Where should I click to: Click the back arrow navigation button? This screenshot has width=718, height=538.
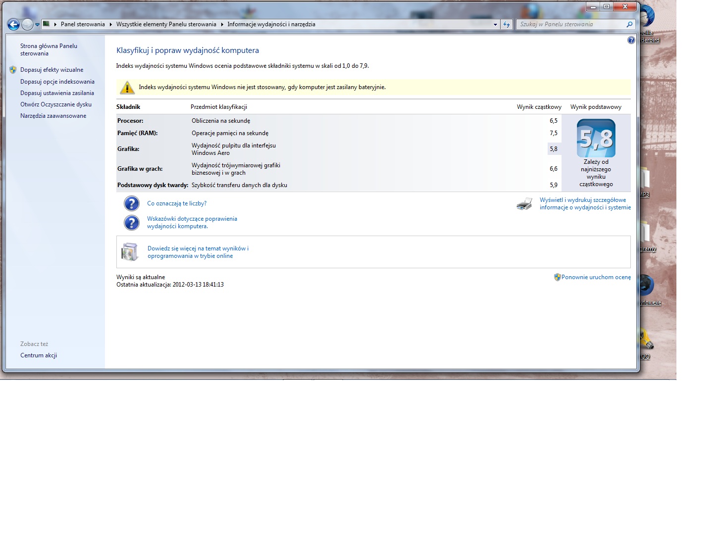click(13, 24)
